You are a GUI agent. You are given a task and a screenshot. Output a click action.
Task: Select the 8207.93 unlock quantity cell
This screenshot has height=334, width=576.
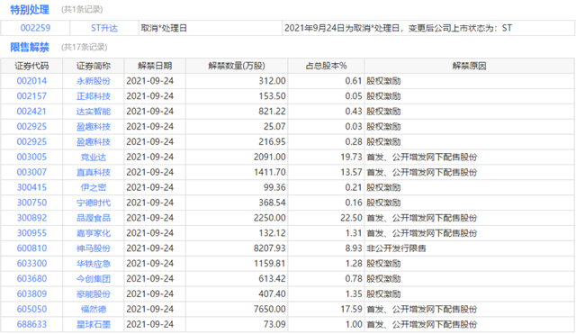coord(237,248)
